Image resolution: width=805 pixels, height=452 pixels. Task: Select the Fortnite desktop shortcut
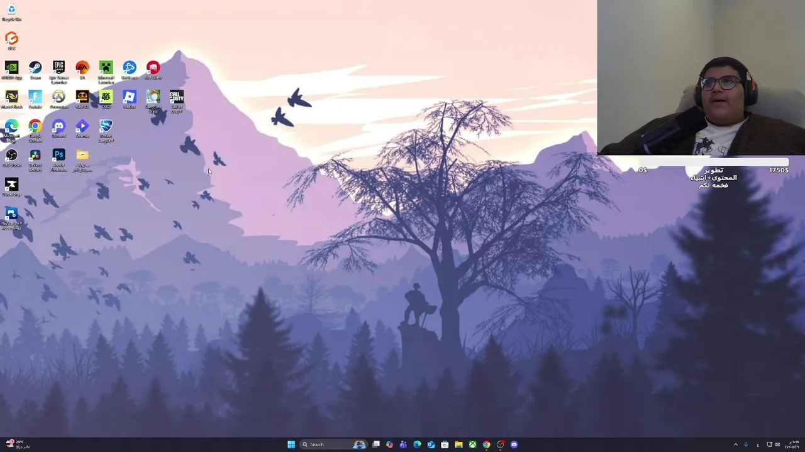pyautogui.click(x=35, y=99)
